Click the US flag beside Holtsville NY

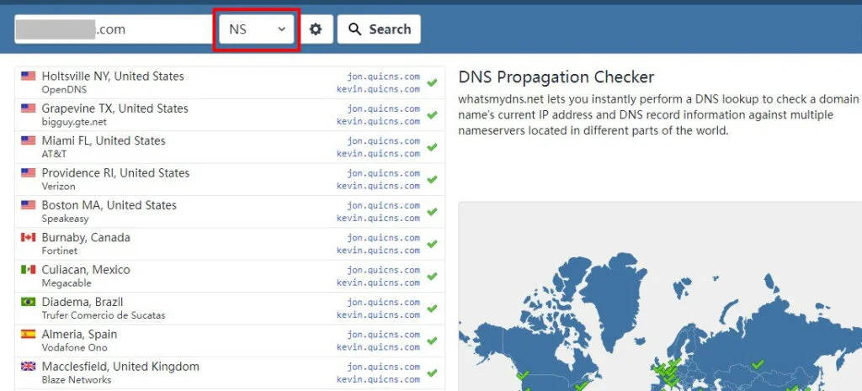click(x=28, y=77)
